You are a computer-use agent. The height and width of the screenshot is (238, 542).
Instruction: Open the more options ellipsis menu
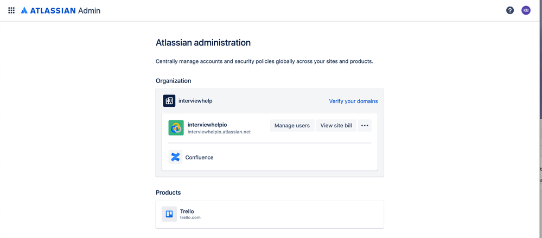click(365, 125)
